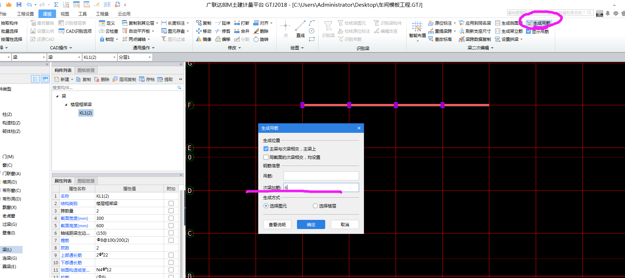Tick the 附加 checkbox for 箍筋 row

coord(171,240)
